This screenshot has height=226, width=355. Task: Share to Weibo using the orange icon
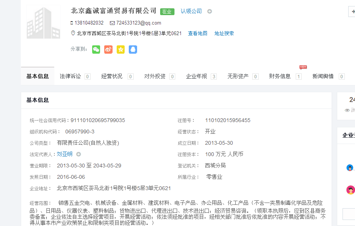click(108, 50)
